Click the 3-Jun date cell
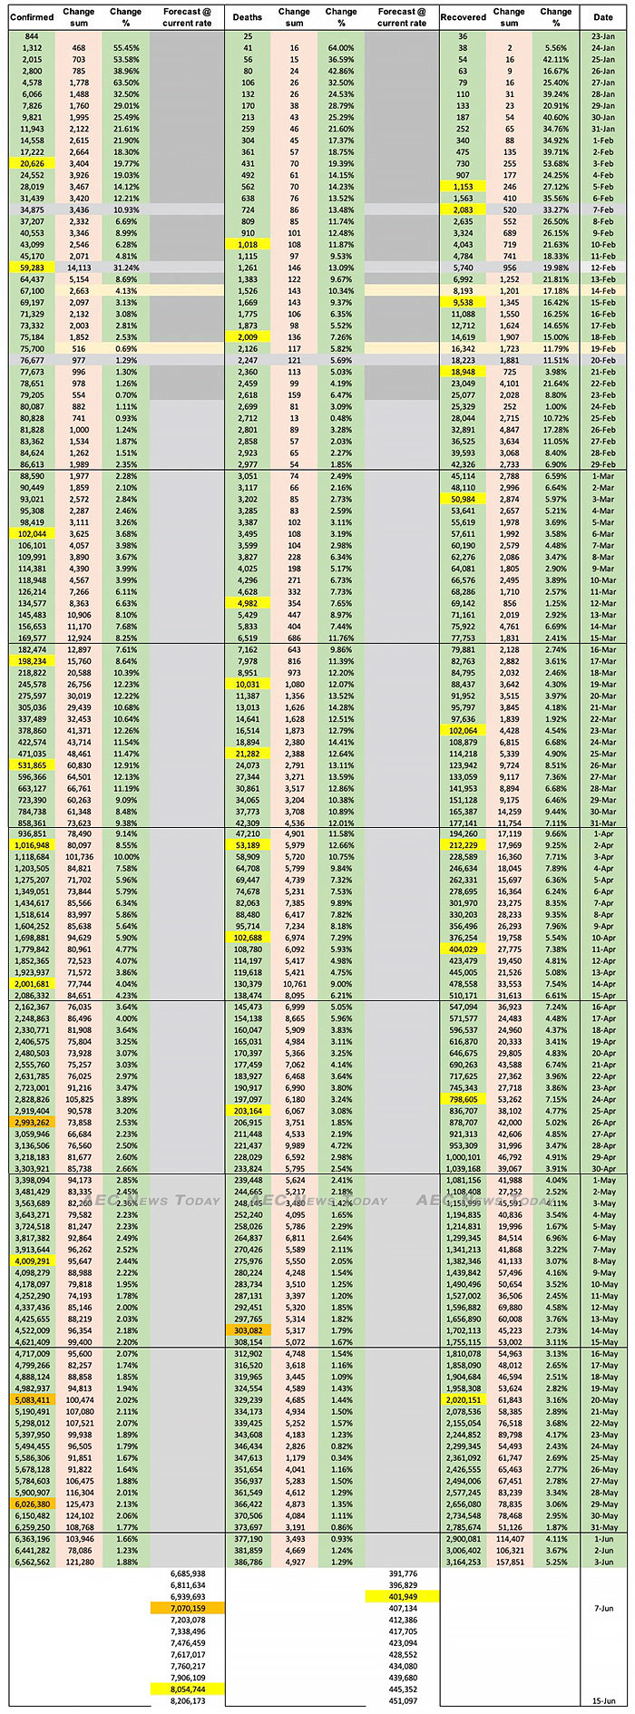Viewport: 635px width, 1714px height. pyautogui.click(x=603, y=1562)
